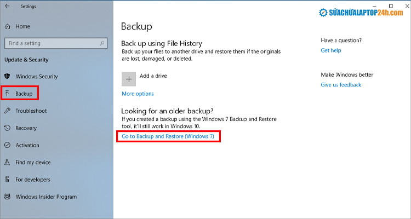
Task: Click the Find my device person icon
Action: coord(7,162)
